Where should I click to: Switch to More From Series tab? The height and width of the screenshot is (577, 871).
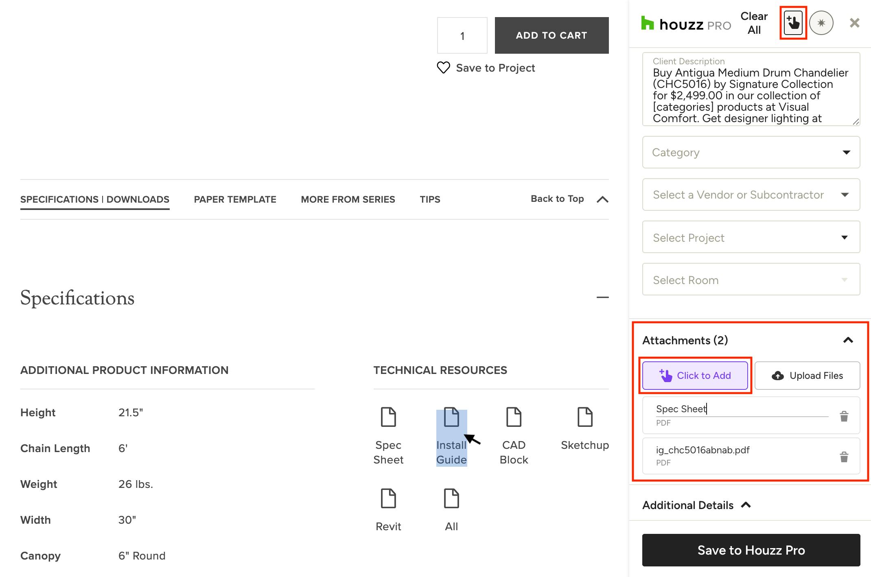[348, 199]
